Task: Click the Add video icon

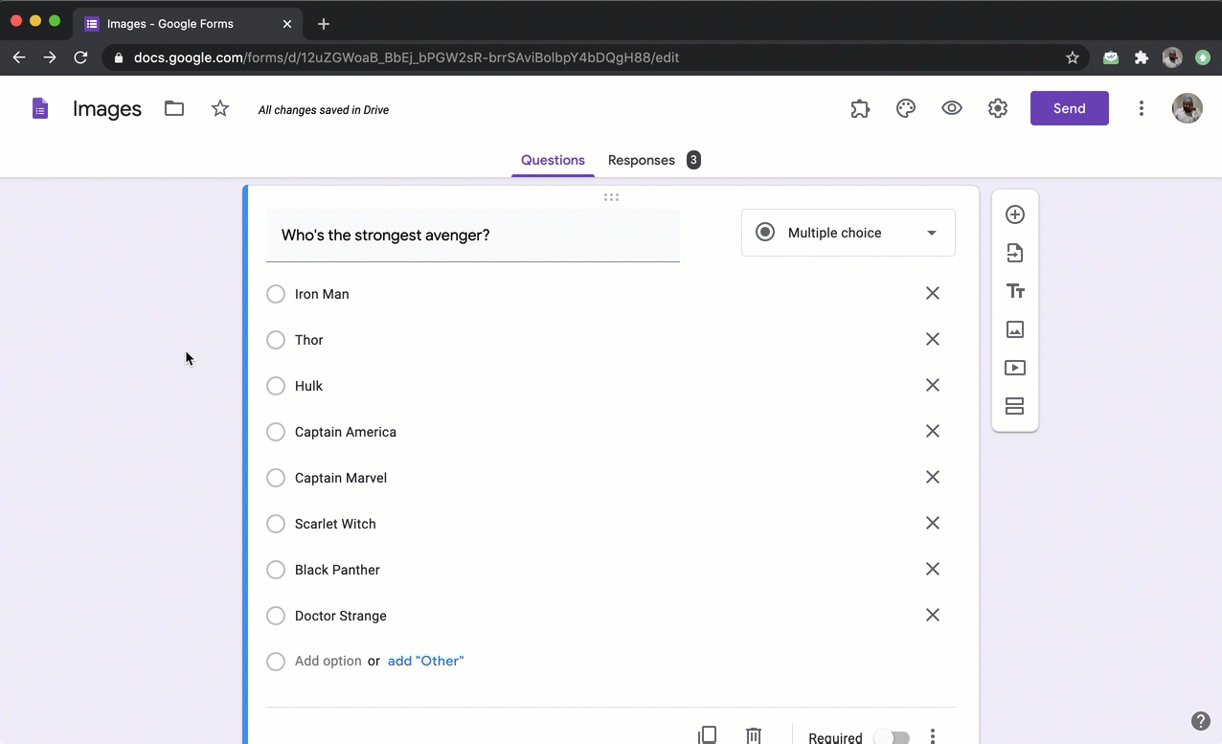Action: 1015,368
